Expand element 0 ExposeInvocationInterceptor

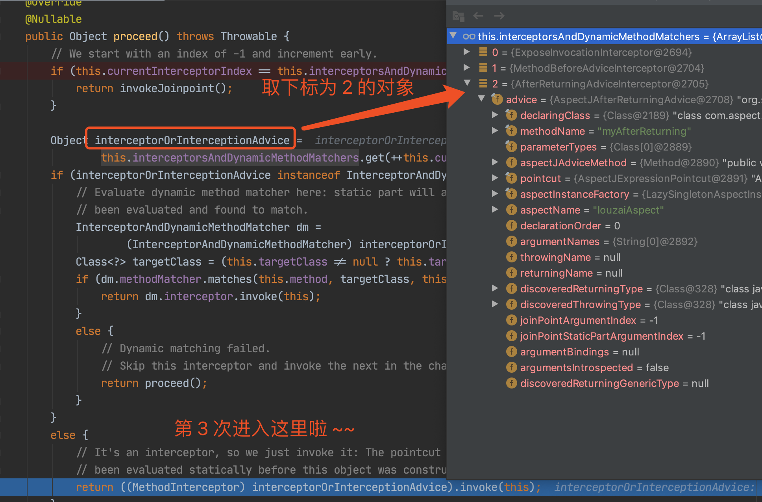click(467, 52)
